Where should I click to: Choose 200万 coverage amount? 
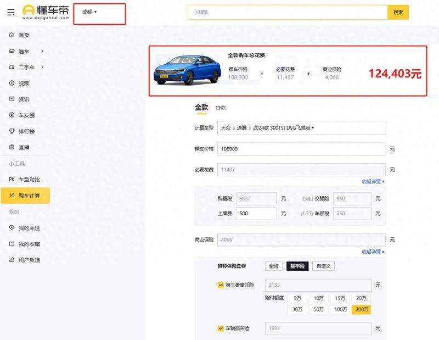point(361,309)
